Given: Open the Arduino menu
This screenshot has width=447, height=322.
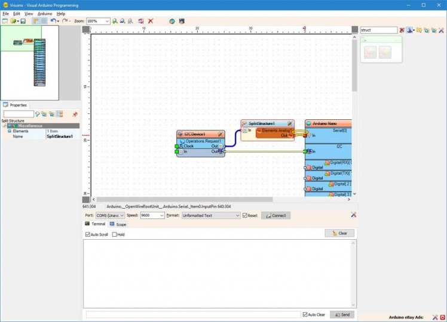Looking at the screenshot, I should (x=45, y=13).
